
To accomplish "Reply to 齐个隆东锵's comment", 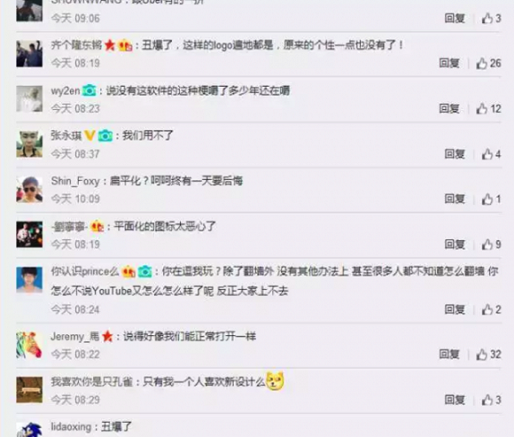I will (x=449, y=63).
